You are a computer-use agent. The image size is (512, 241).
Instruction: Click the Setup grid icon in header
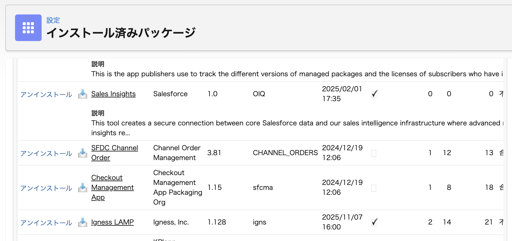point(28,28)
